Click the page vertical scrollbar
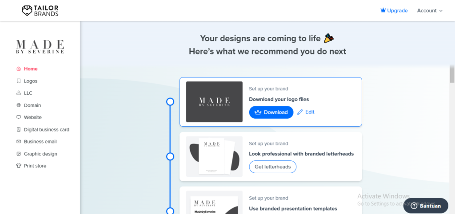 pos(452,74)
